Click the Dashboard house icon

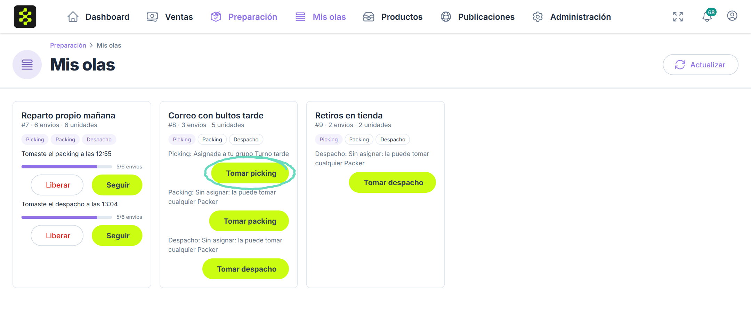73,17
